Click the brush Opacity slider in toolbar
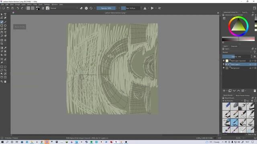 [x=106, y=8]
